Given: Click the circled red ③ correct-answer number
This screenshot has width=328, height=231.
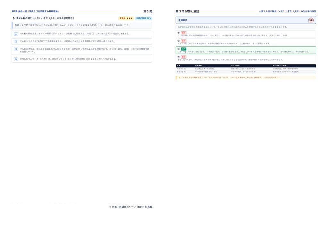Looking at the screenshot, I should pos(311,20).
